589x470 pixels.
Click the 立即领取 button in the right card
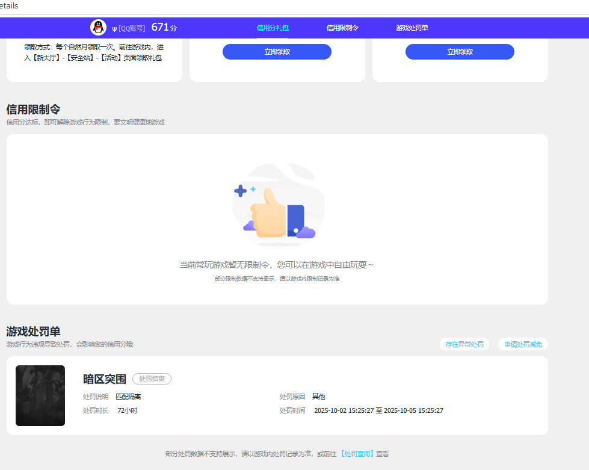tap(460, 52)
